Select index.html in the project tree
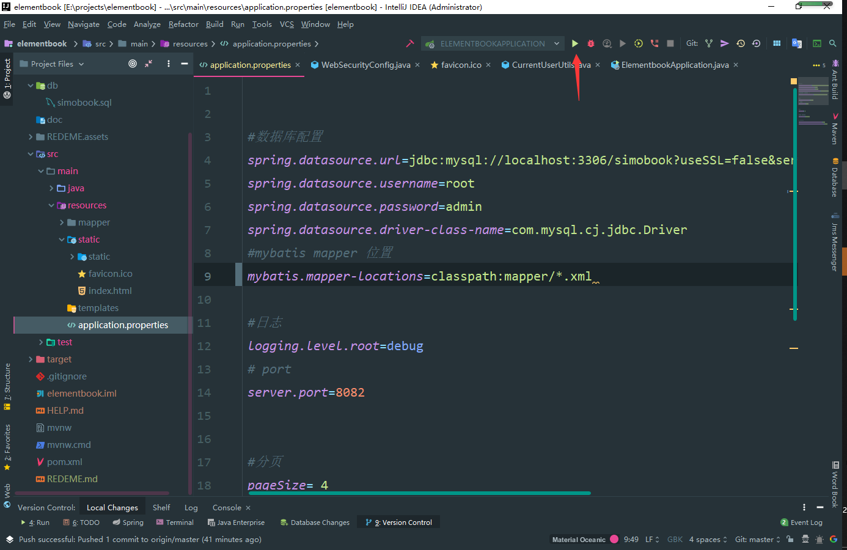 110,291
